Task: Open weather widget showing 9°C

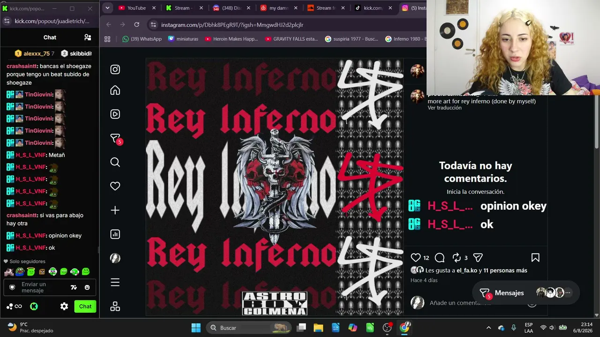Action: (x=31, y=328)
